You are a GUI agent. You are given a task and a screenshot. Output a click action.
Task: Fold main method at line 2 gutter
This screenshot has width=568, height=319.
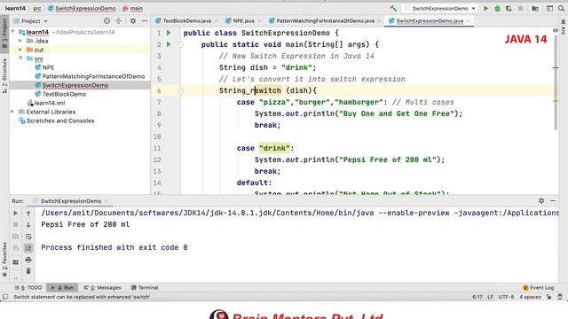pos(181,44)
